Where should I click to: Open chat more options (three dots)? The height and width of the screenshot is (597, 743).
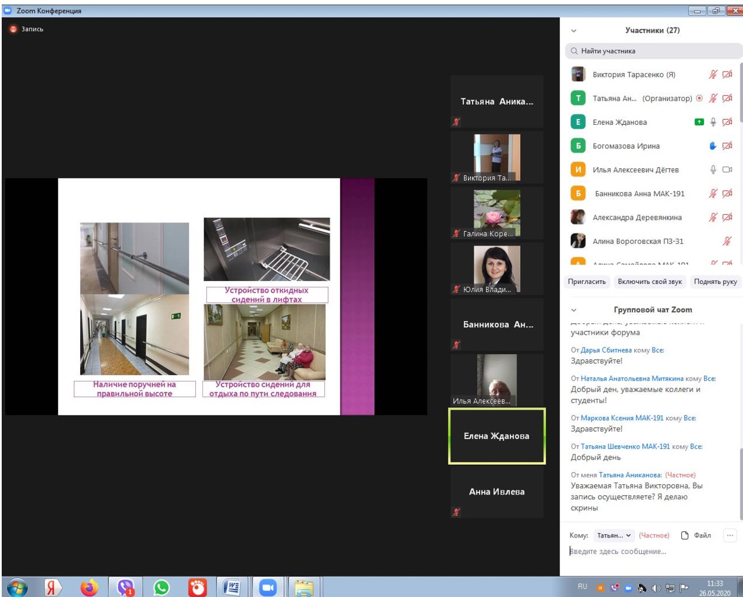(730, 536)
